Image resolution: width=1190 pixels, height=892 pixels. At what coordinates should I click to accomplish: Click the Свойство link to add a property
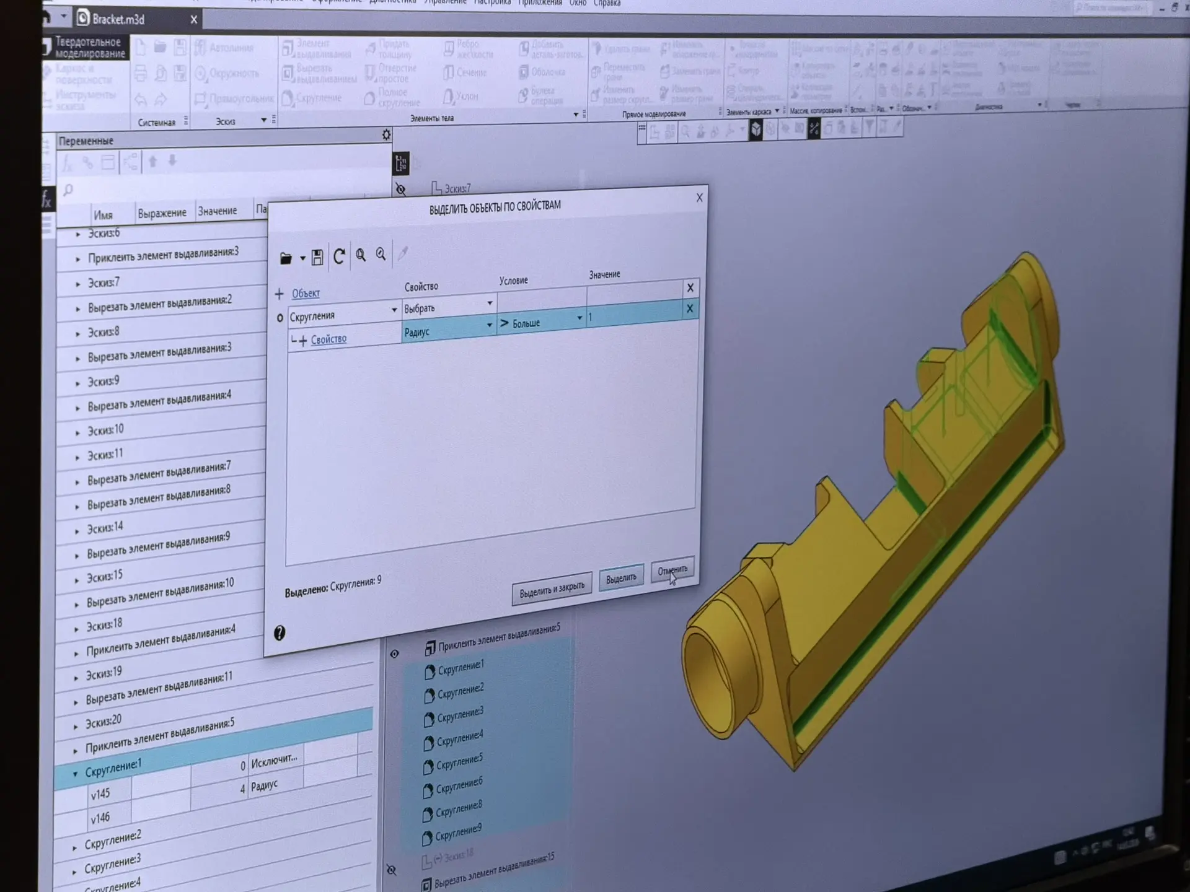pyautogui.click(x=328, y=339)
